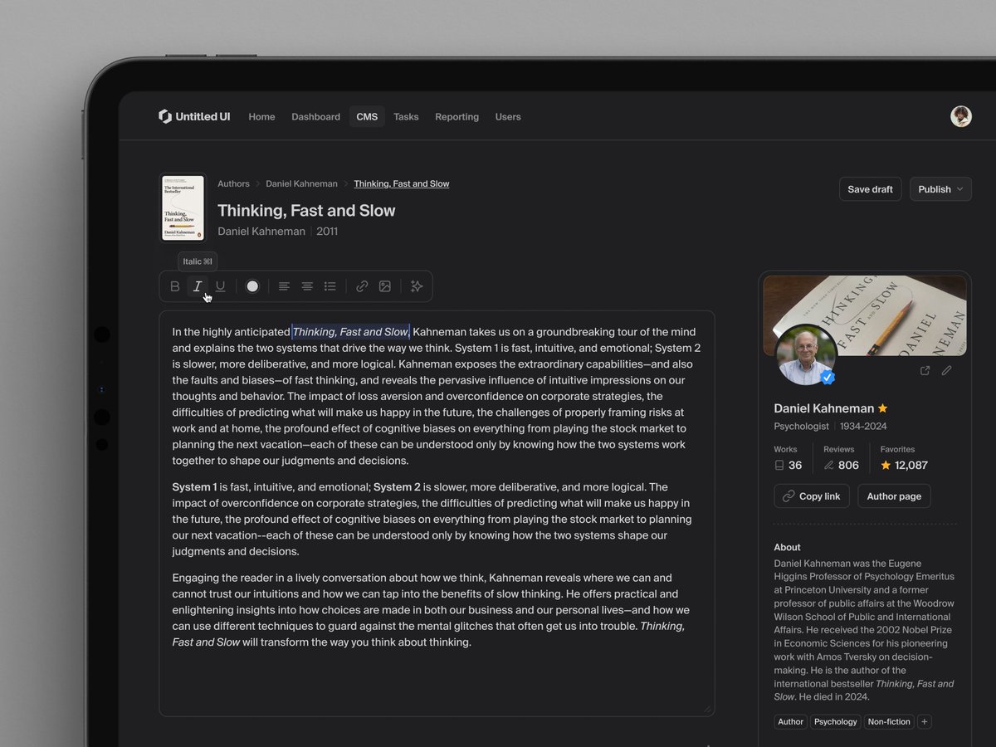The image size is (996, 747).
Task: Click the Copy link button
Action: tap(812, 496)
